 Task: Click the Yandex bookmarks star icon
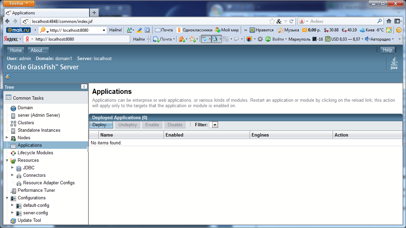(192, 39)
